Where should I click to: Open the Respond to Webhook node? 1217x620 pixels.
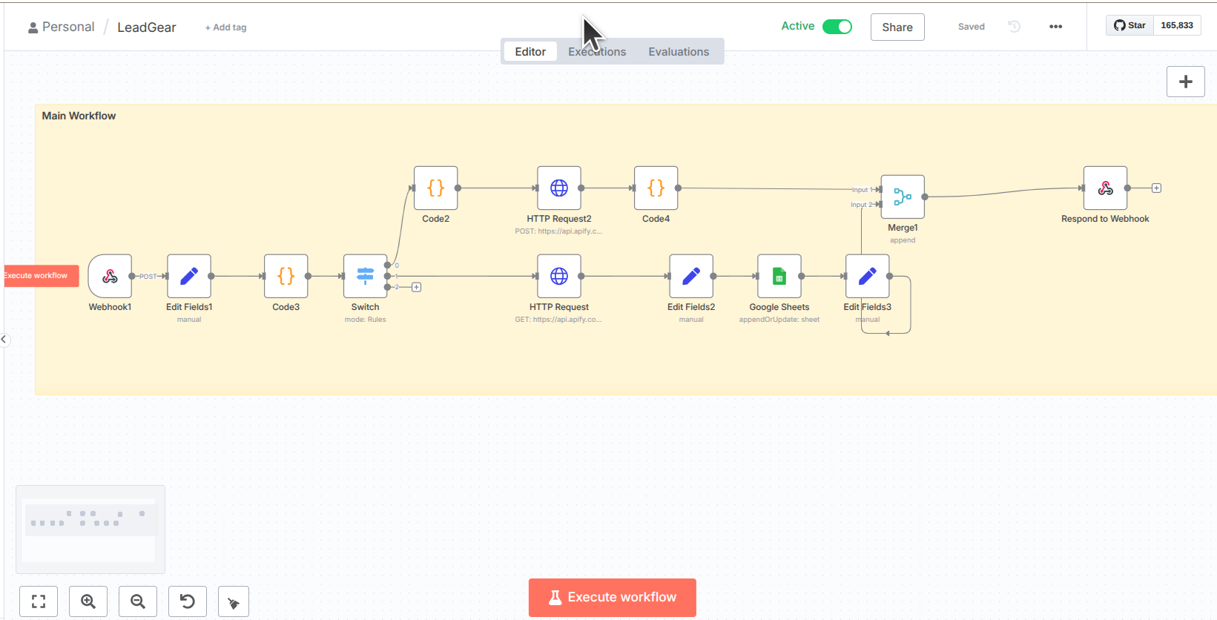pyautogui.click(x=1105, y=188)
